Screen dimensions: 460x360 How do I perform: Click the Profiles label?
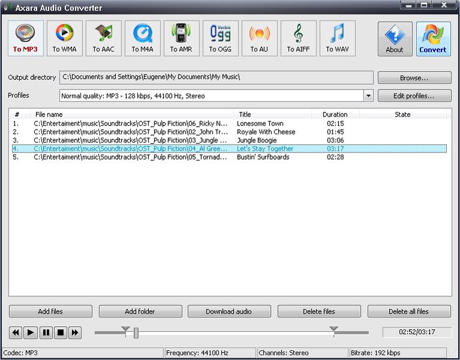click(x=19, y=95)
